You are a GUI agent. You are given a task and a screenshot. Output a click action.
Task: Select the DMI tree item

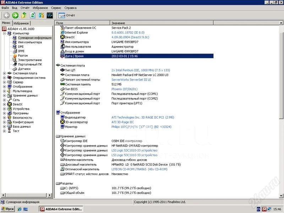(21, 47)
